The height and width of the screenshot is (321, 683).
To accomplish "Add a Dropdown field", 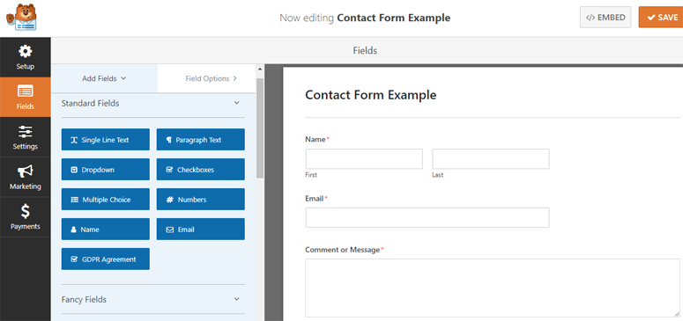I will point(106,170).
